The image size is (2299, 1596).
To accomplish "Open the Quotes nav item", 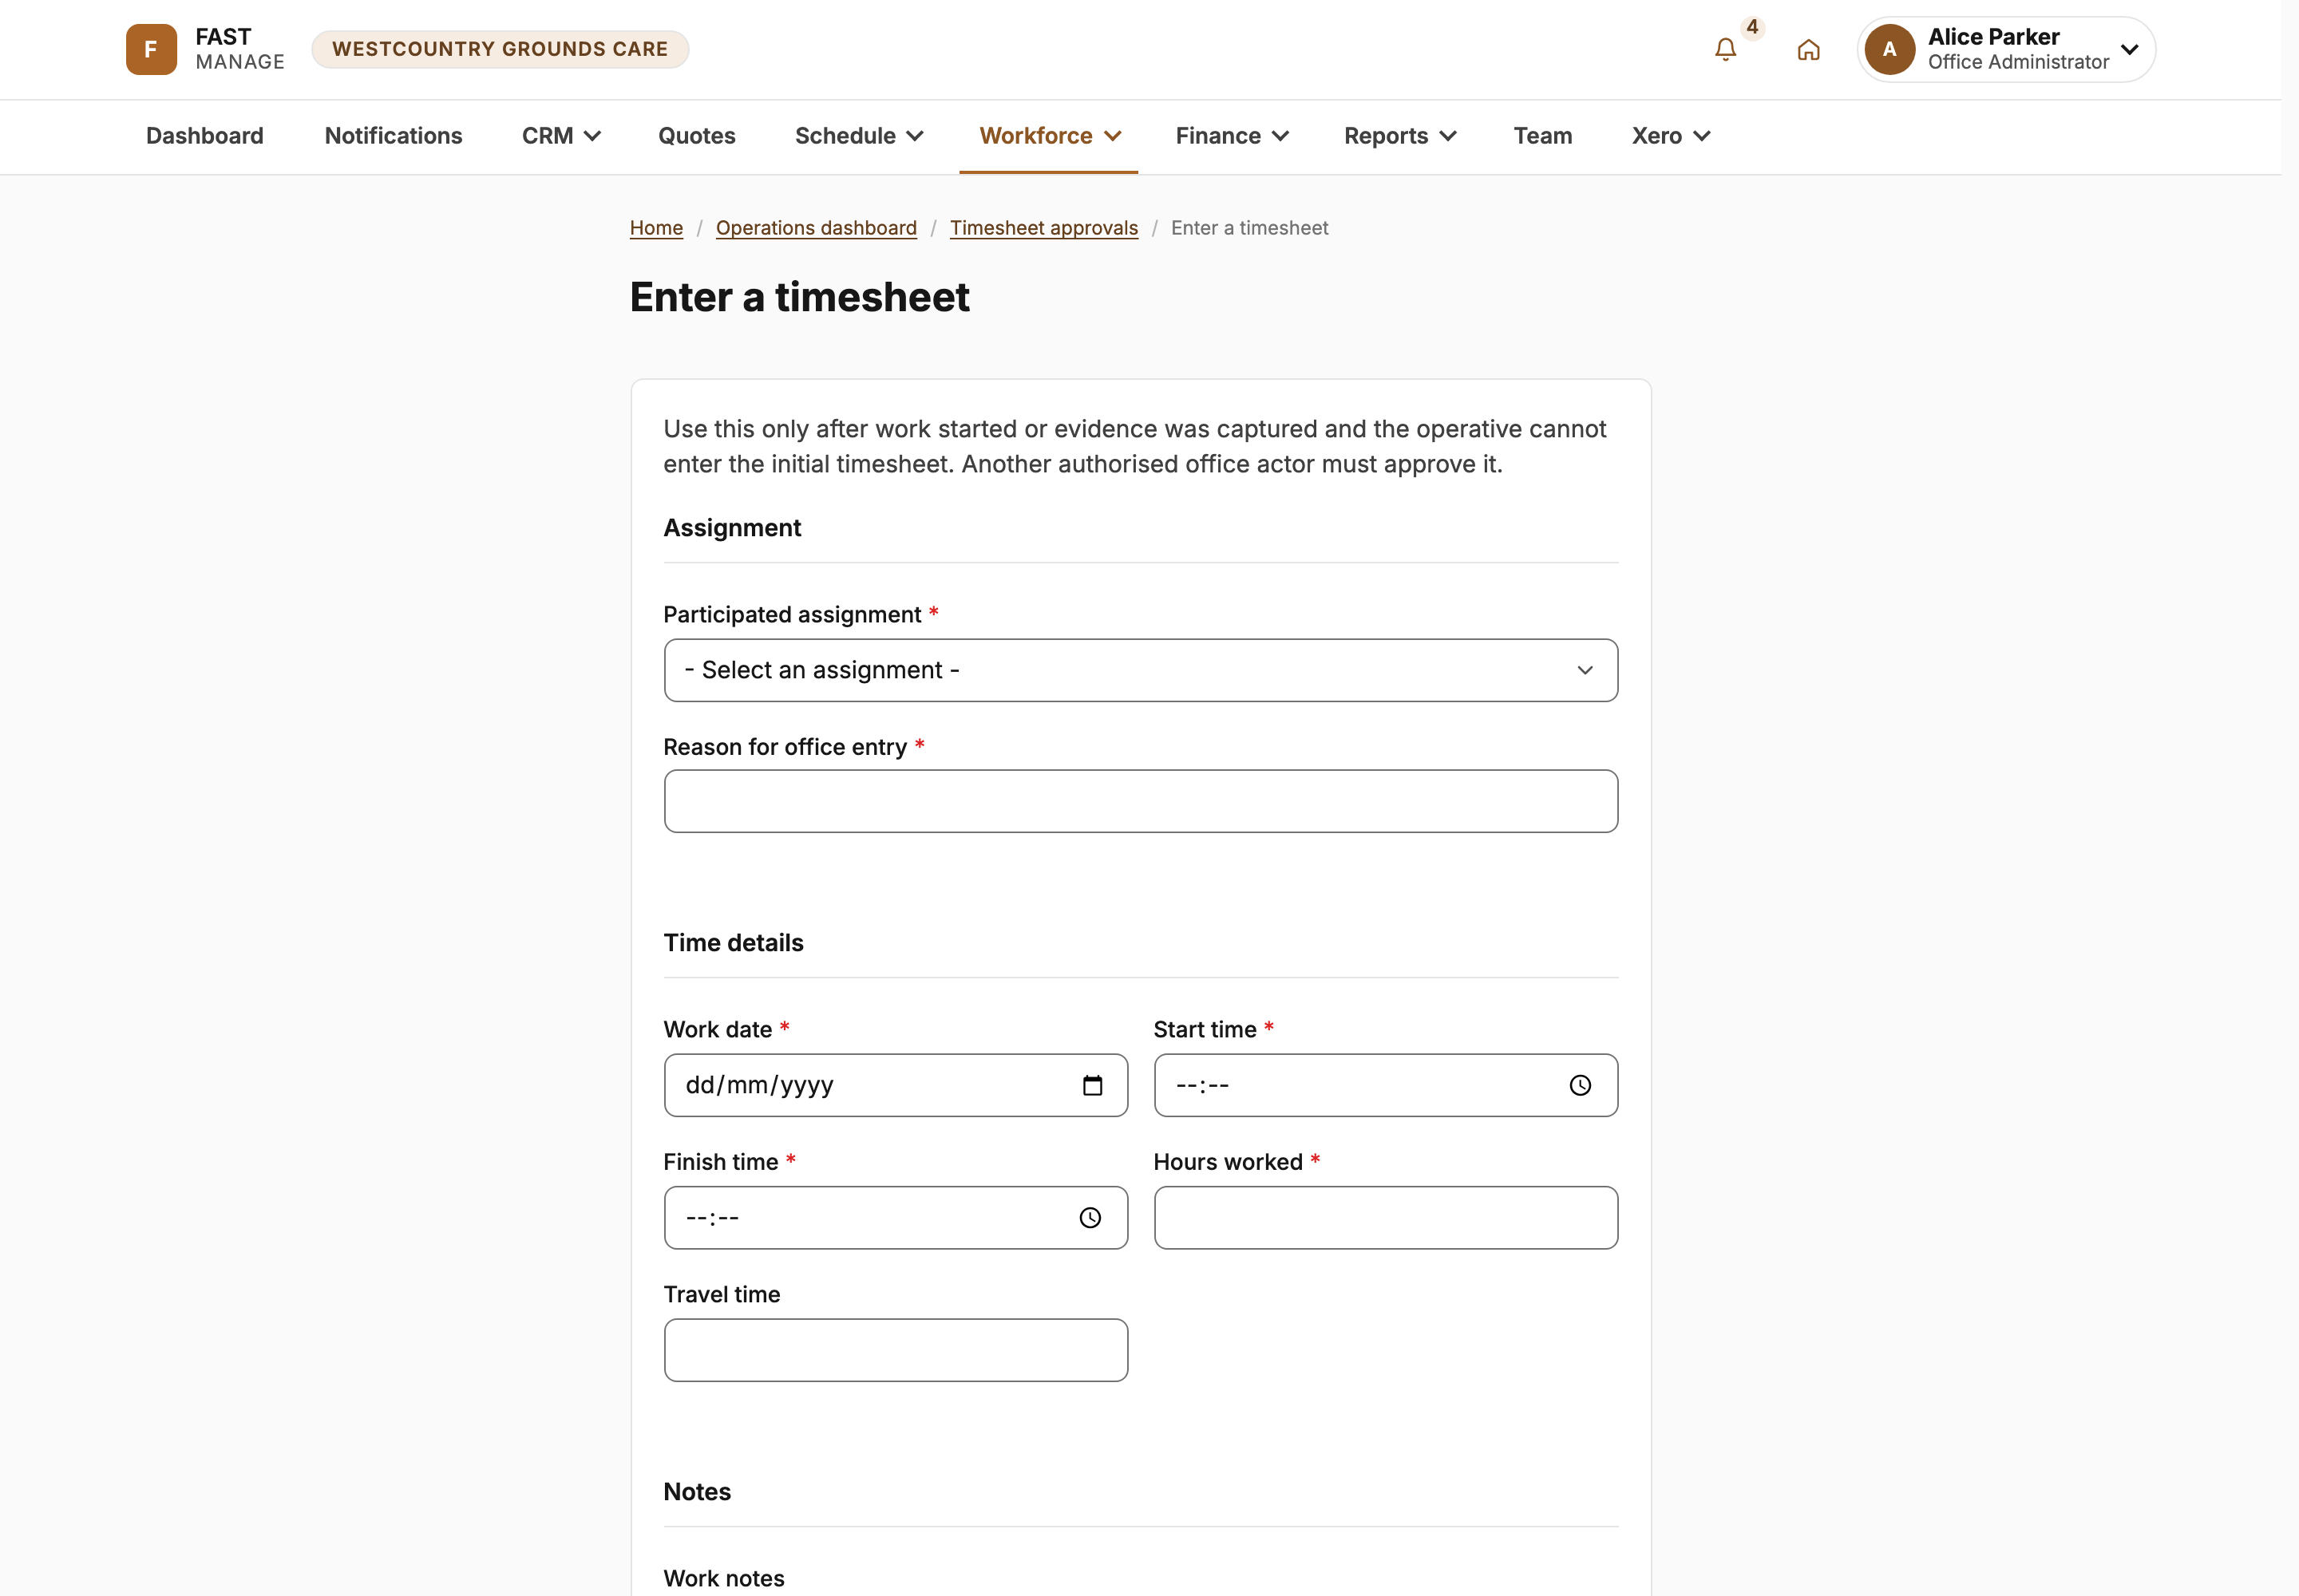I will pos(696,136).
